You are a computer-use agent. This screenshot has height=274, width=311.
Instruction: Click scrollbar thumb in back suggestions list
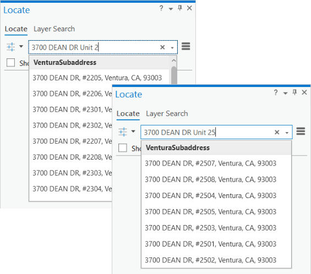tap(174, 75)
